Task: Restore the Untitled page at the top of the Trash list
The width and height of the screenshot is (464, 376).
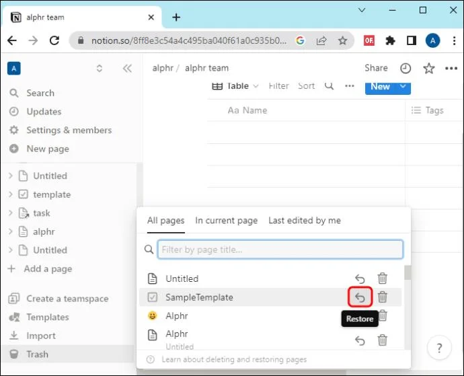Action: click(x=360, y=278)
